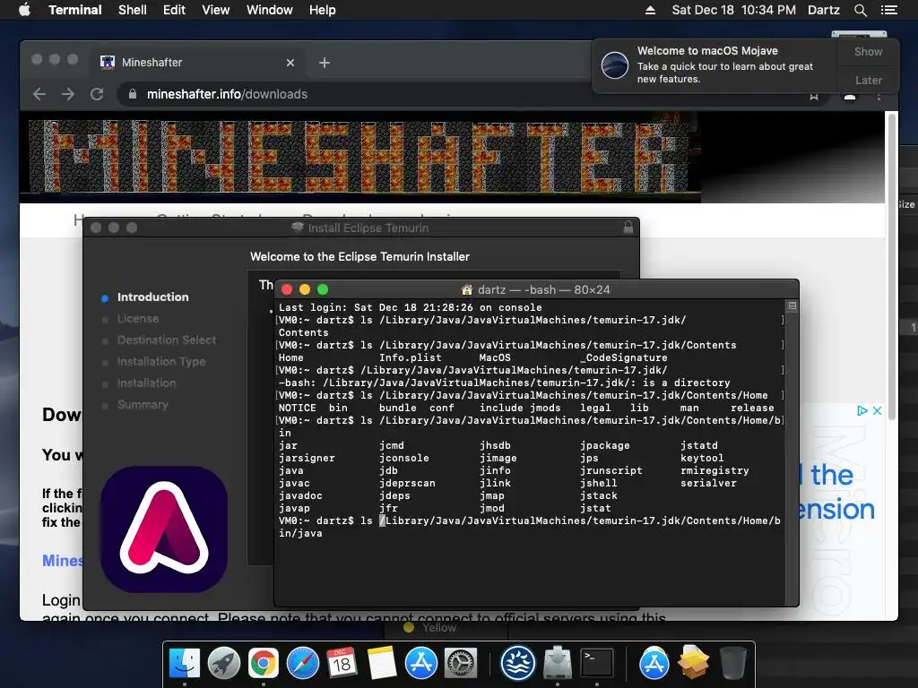Click the "Last login" line in Terminal

410,307
